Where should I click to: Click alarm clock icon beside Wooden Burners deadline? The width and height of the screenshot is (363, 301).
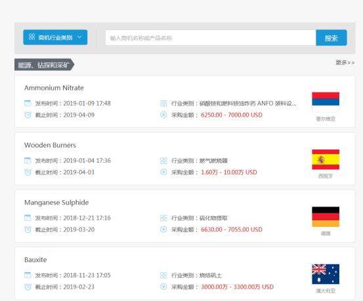[28, 172]
